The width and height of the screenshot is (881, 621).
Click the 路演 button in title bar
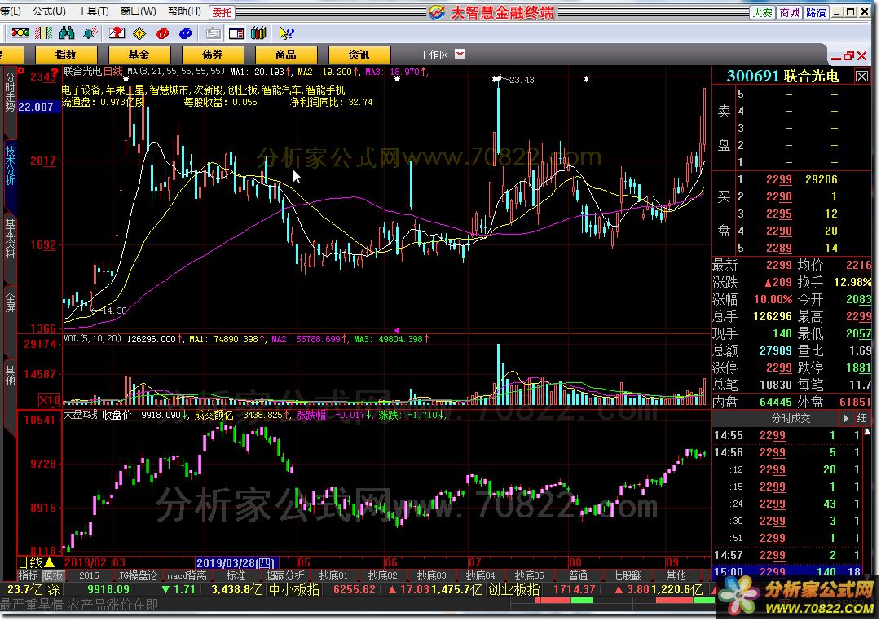coord(816,12)
